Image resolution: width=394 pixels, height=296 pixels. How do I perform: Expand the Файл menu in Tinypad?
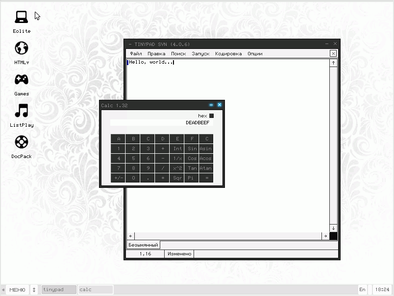point(136,54)
